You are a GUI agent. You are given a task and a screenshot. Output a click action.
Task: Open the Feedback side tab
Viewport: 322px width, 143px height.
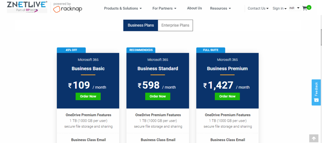(x=316, y=92)
